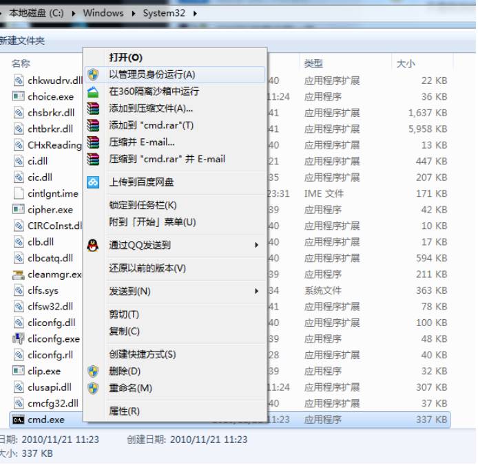Click the cliconfg.exe icon
The image size is (478, 465).
18,339
